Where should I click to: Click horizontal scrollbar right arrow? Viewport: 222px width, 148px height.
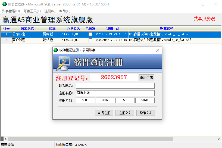(219, 139)
